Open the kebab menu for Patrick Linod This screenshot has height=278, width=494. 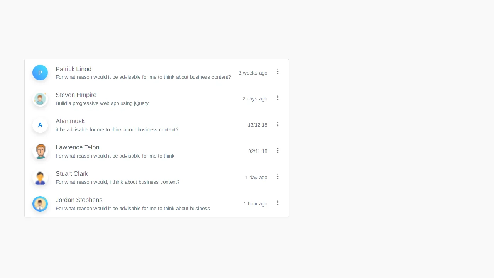[x=278, y=72]
